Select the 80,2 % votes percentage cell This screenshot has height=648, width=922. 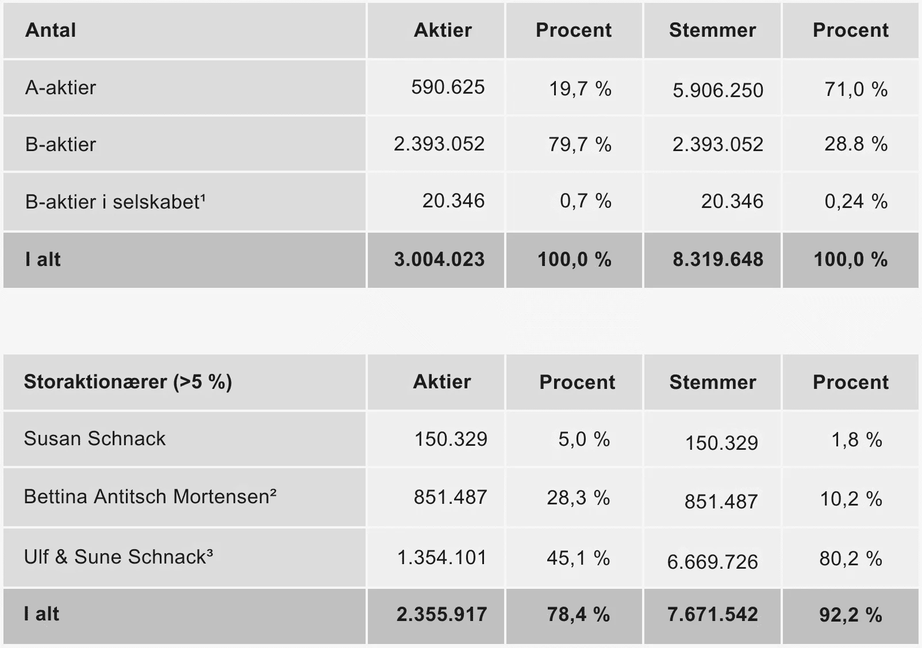(850, 558)
